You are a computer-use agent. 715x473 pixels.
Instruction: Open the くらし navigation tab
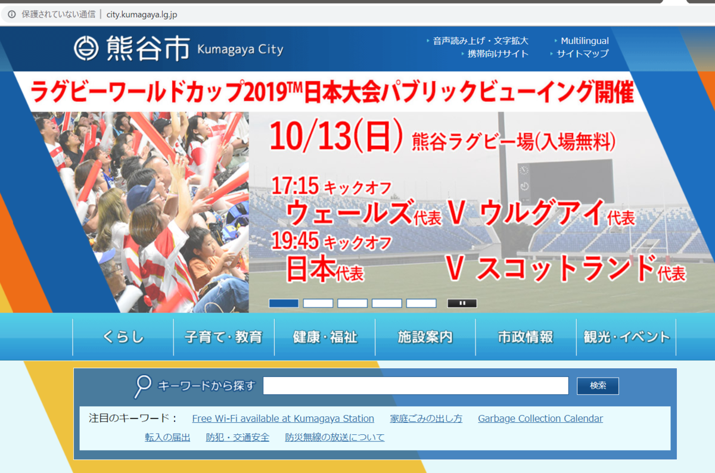tap(123, 337)
